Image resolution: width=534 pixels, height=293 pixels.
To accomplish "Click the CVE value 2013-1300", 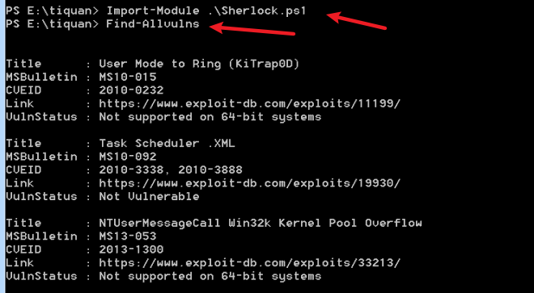I will (131, 249).
